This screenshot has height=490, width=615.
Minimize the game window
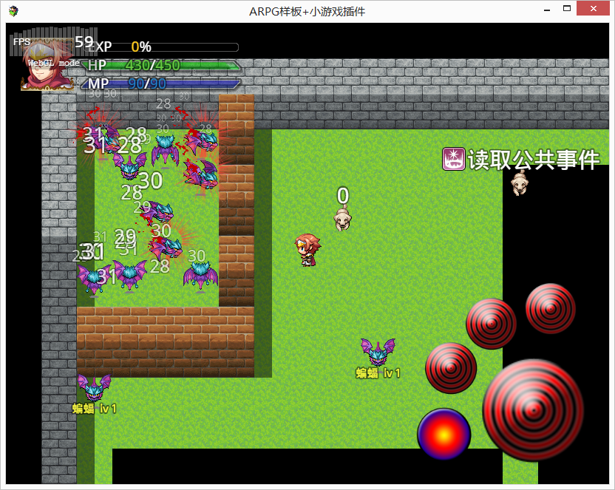point(547,9)
